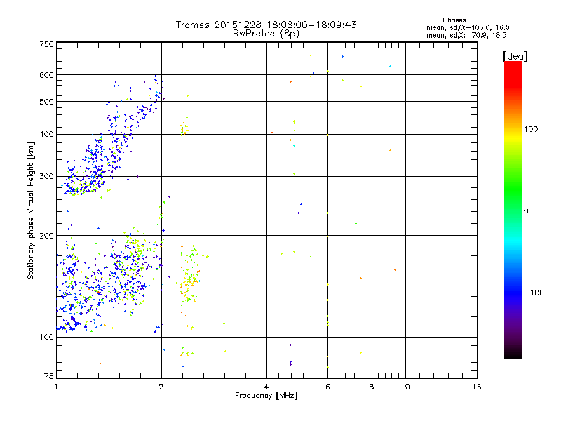Click the y-axis '75' tick label
The width and height of the screenshot is (561, 421).
(49, 376)
